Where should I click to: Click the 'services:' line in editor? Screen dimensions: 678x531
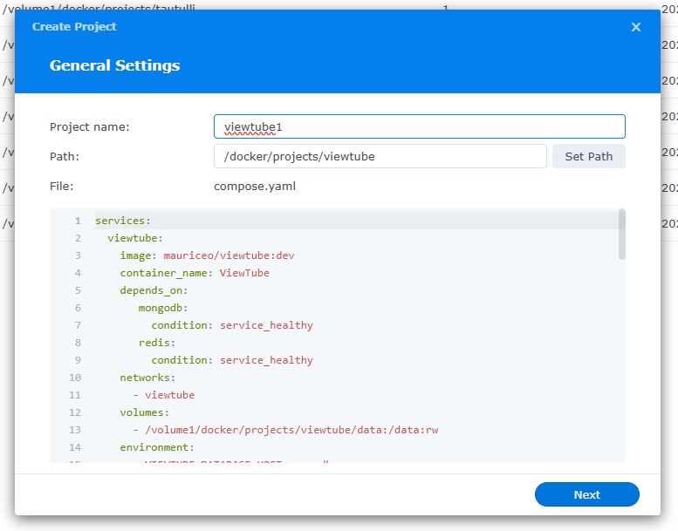123,221
